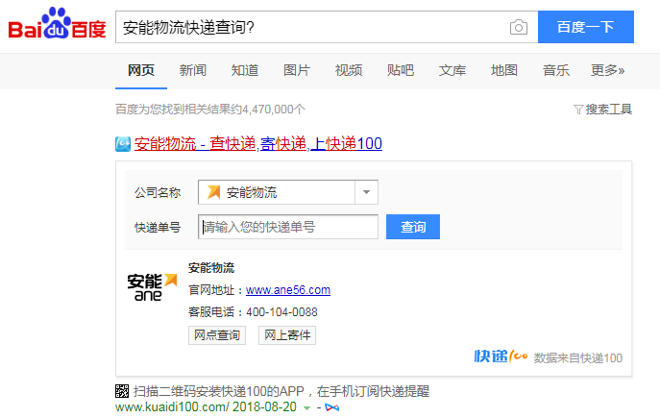Click the Kuaidi100 app icon beside result title

[123, 144]
